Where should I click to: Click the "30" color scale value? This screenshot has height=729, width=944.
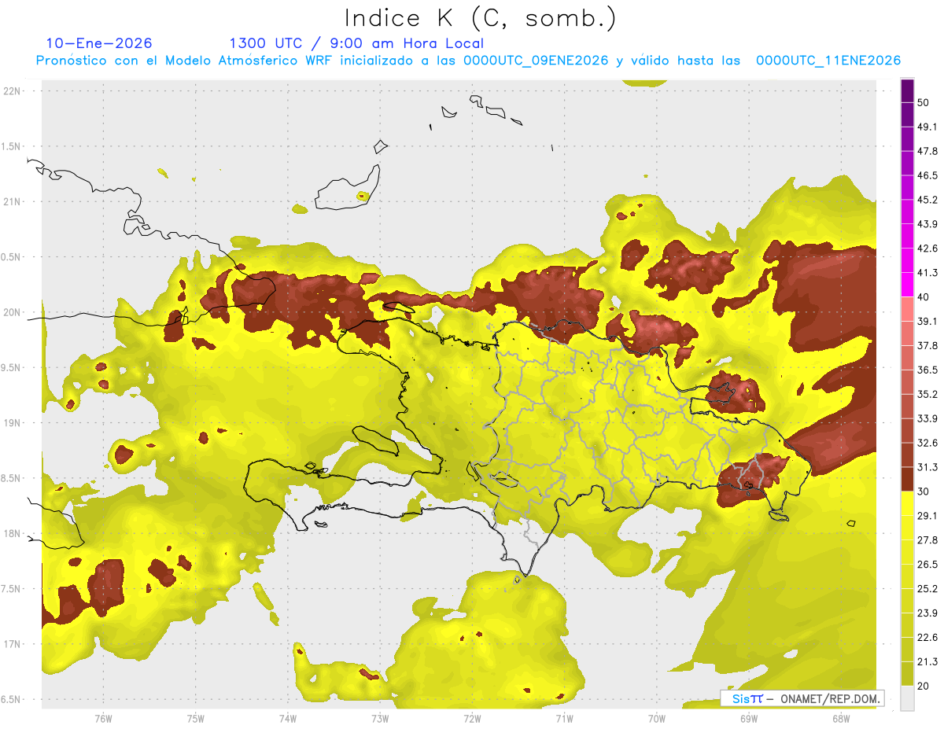pos(924,492)
